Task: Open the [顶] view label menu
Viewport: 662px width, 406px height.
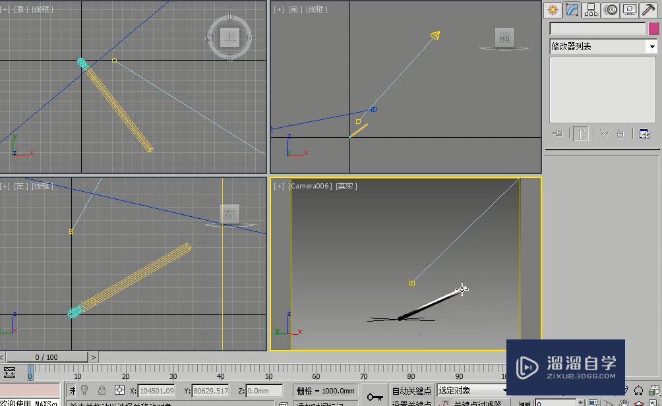Action: 20,9
